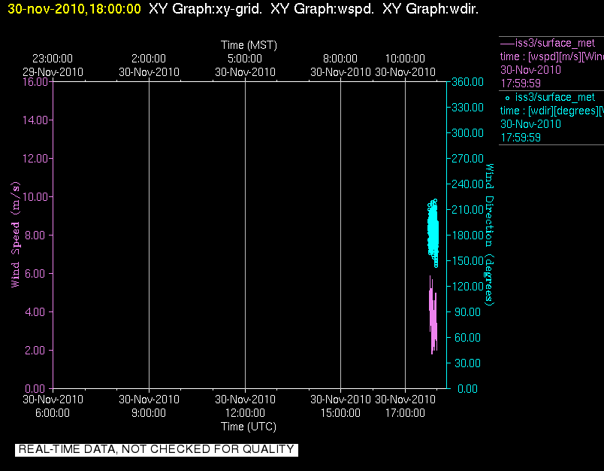Click the 14.00 wind speed tick value
The height and width of the screenshot is (471, 604).
pos(35,120)
